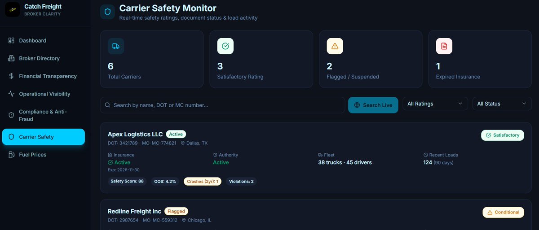Click the Satisfactory rating badge for Apex Logistics
The height and width of the screenshot is (230, 539).
point(502,135)
